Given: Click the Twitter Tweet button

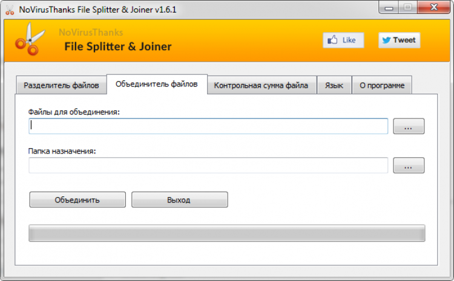Looking at the screenshot, I should coord(399,40).
